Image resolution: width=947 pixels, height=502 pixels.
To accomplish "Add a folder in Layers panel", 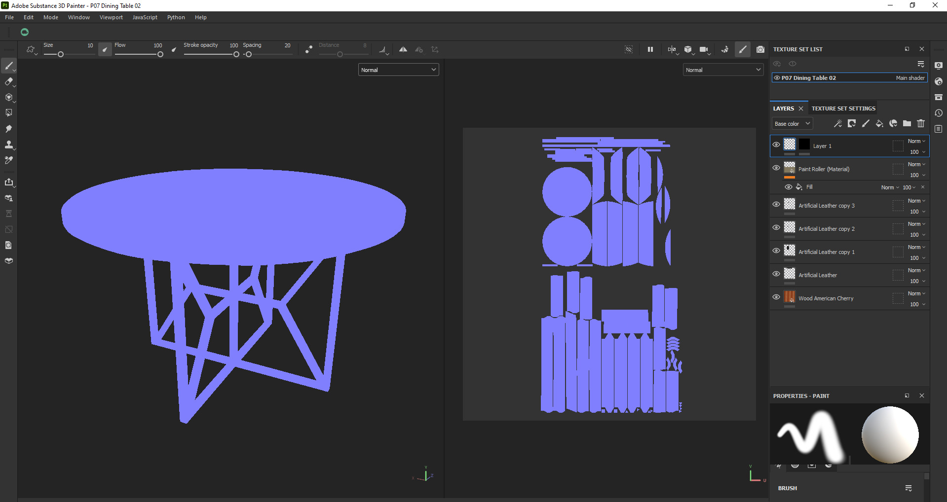I will coord(907,123).
